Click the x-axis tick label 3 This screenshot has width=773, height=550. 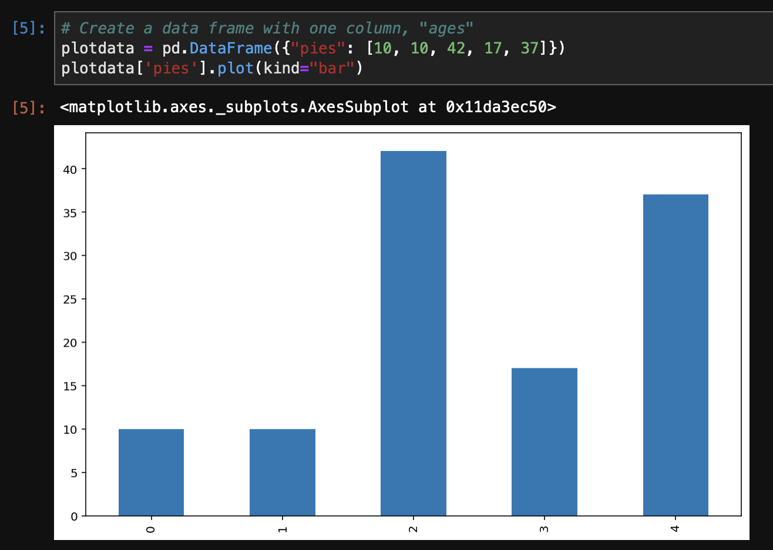544,529
